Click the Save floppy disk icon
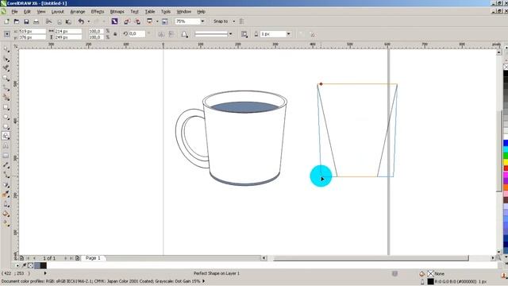508x286 pixels. tap(26, 21)
